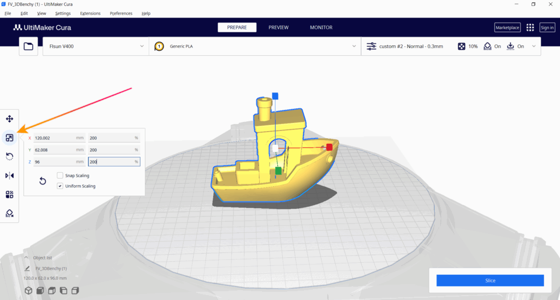Open the Help menu

[x=145, y=13]
